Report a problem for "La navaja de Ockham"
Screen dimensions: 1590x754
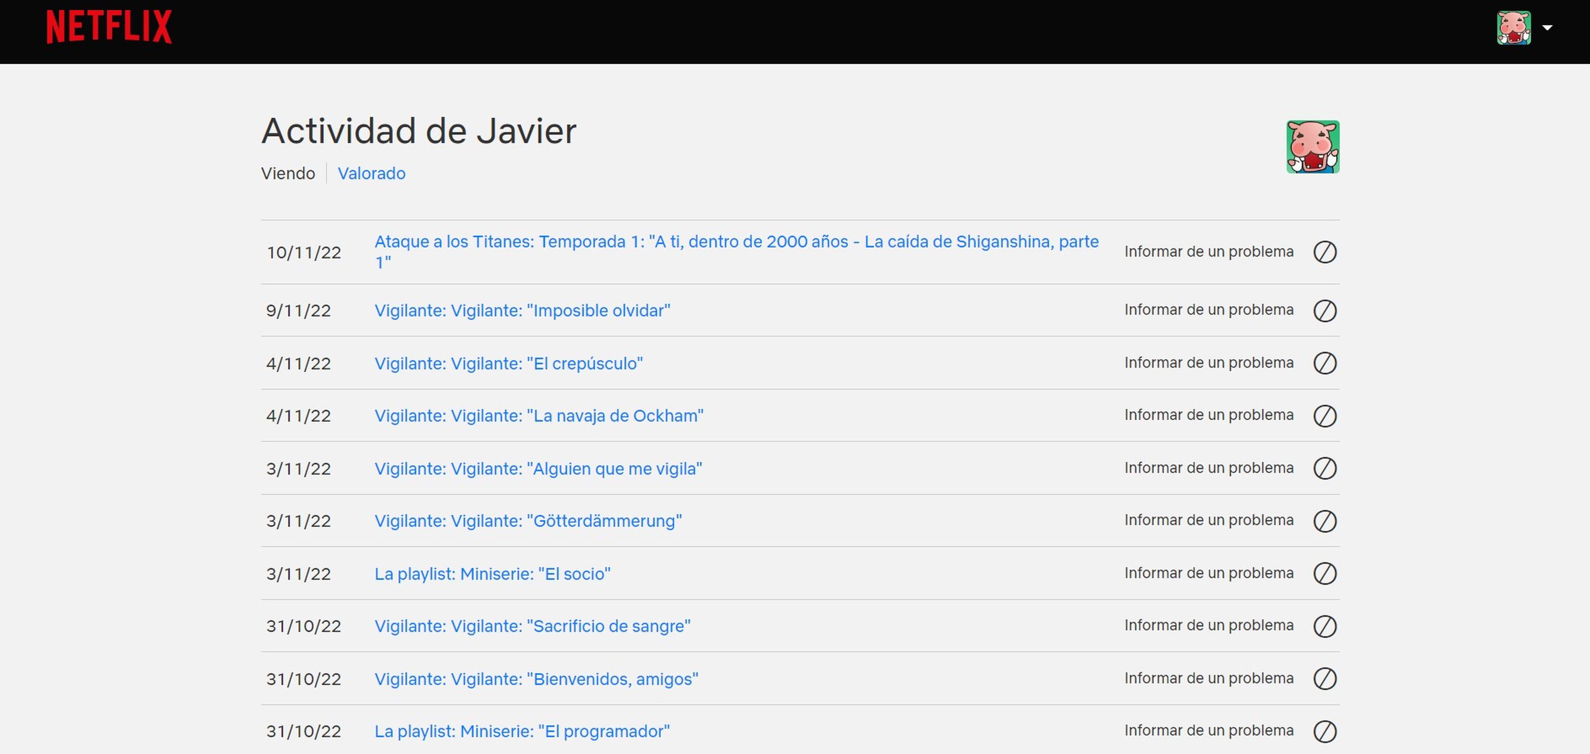(x=1209, y=415)
